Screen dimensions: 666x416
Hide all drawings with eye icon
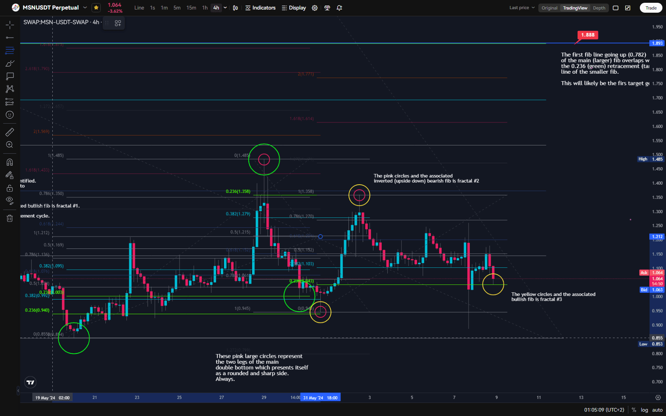(x=10, y=200)
